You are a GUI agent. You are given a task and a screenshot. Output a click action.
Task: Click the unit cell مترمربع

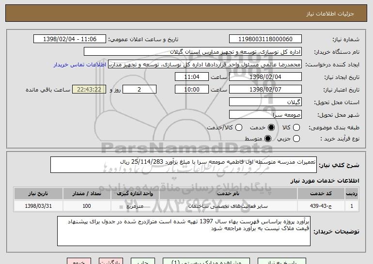tap(135, 206)
